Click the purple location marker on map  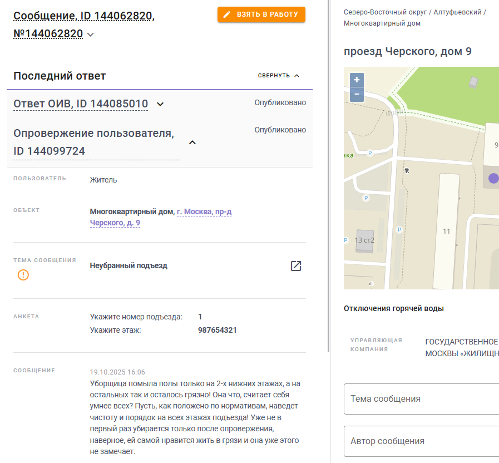coord(493,178)
